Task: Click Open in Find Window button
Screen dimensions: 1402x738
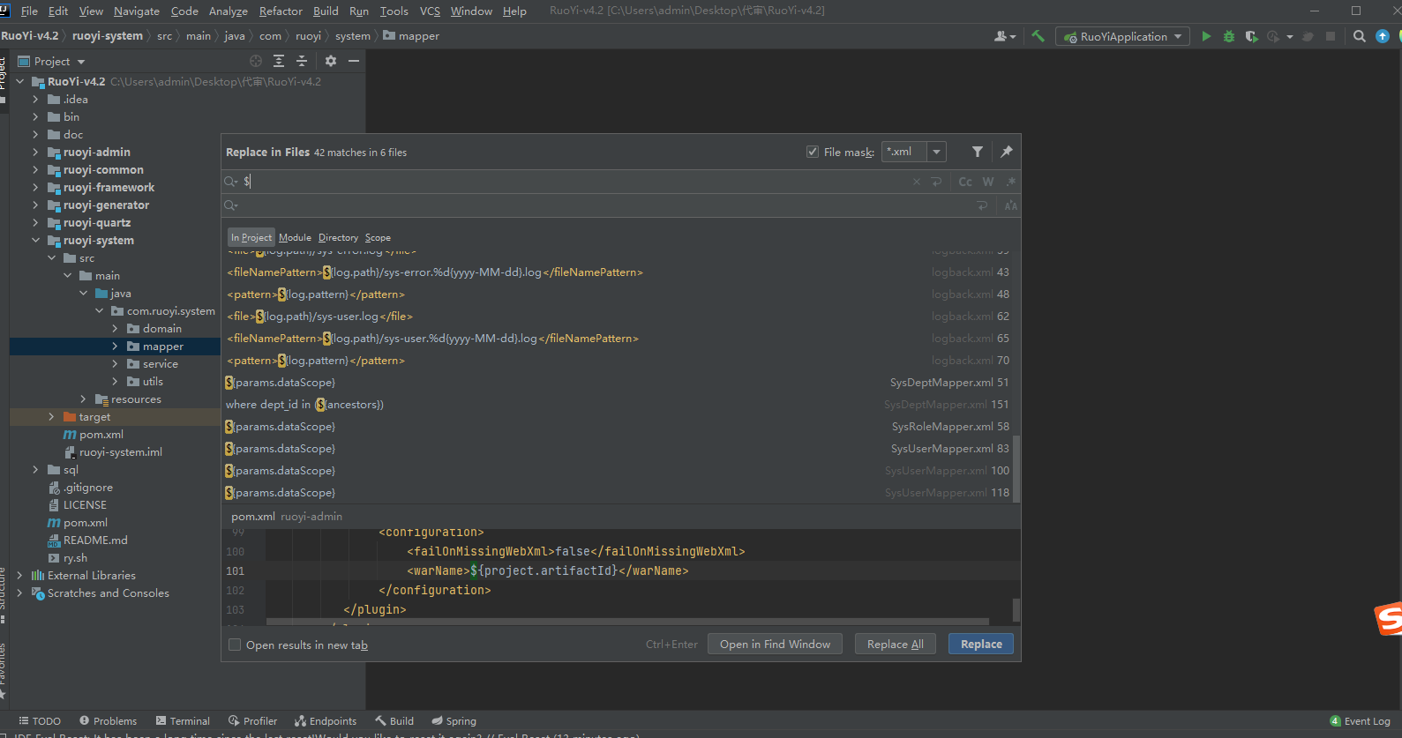Action: coord(775,645)
